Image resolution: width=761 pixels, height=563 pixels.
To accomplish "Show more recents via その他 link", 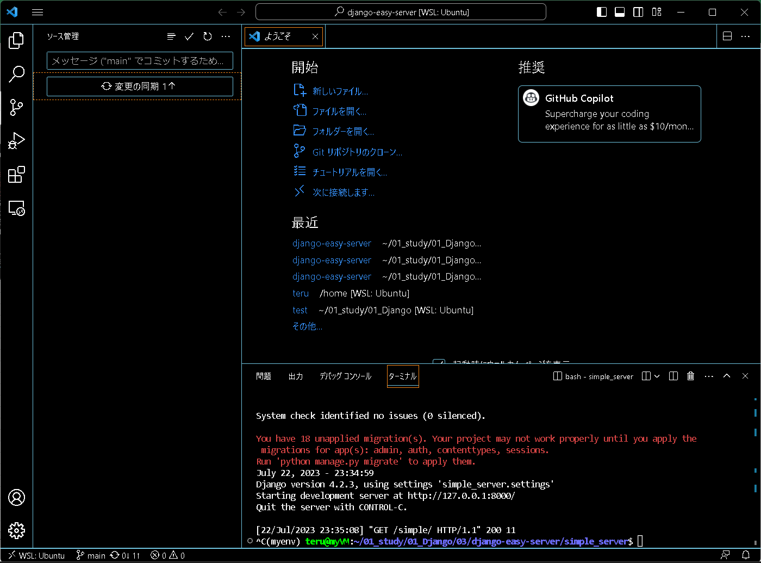I will click(x=307, y=326).
